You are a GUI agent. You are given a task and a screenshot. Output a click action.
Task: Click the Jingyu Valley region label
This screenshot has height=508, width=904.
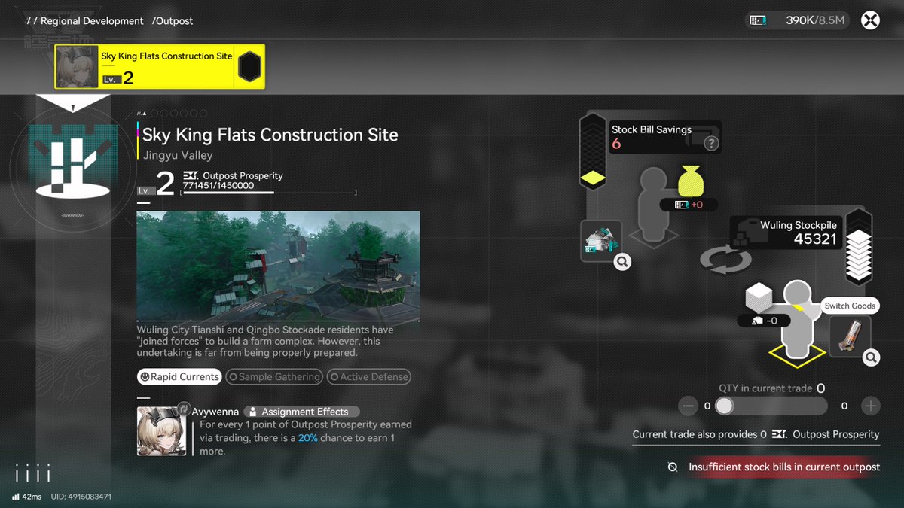pos(178,155)
